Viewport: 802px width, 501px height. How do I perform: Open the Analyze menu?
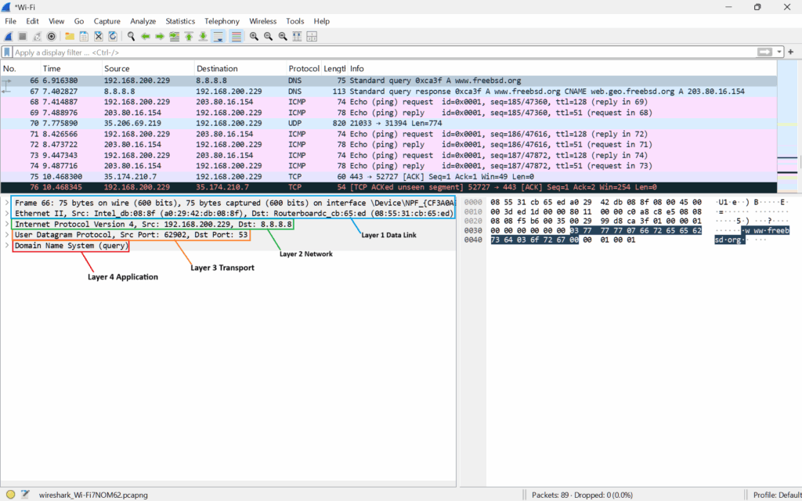pyautogui.click(x=143, y=21)
